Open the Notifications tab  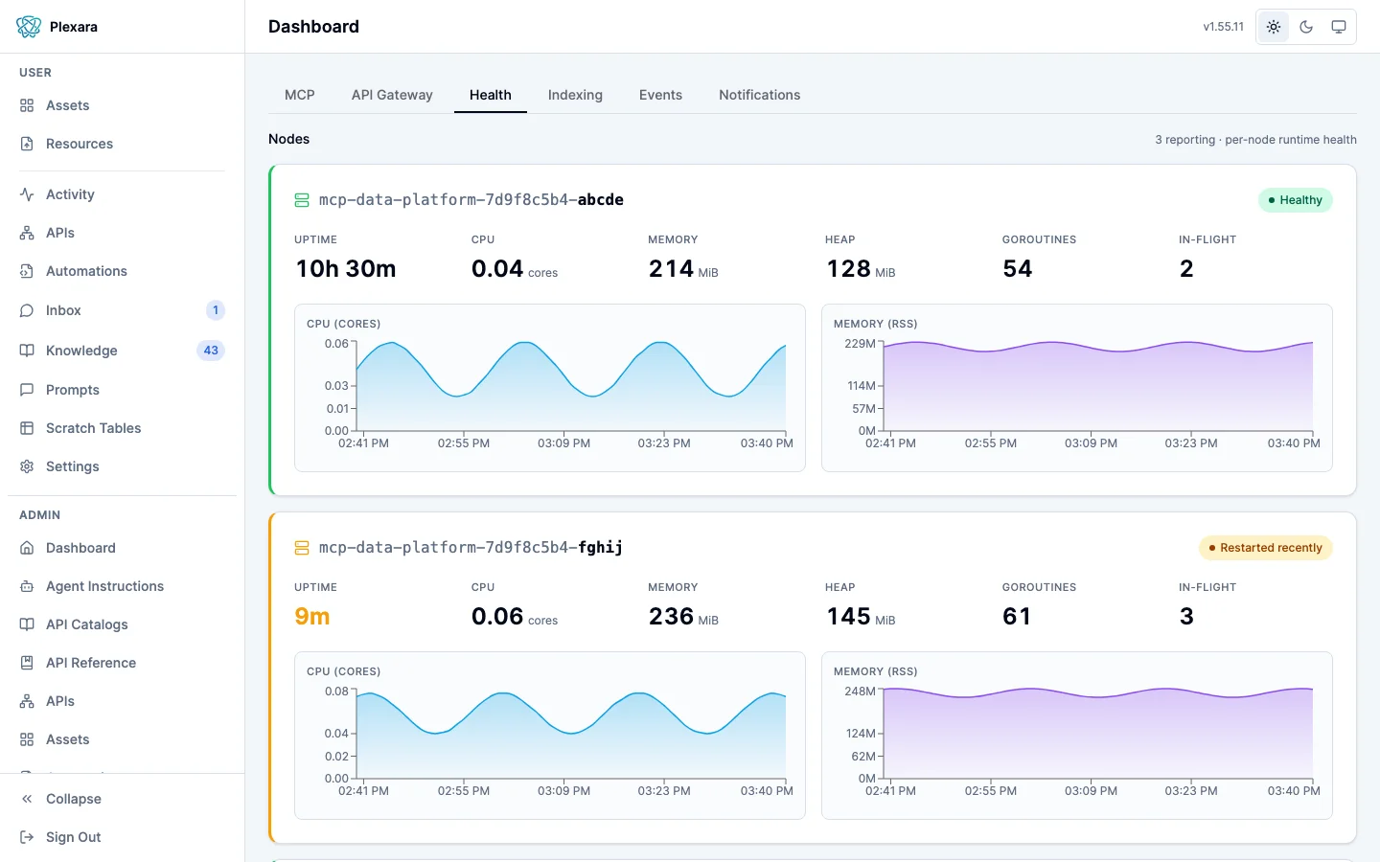coord(760,95)
